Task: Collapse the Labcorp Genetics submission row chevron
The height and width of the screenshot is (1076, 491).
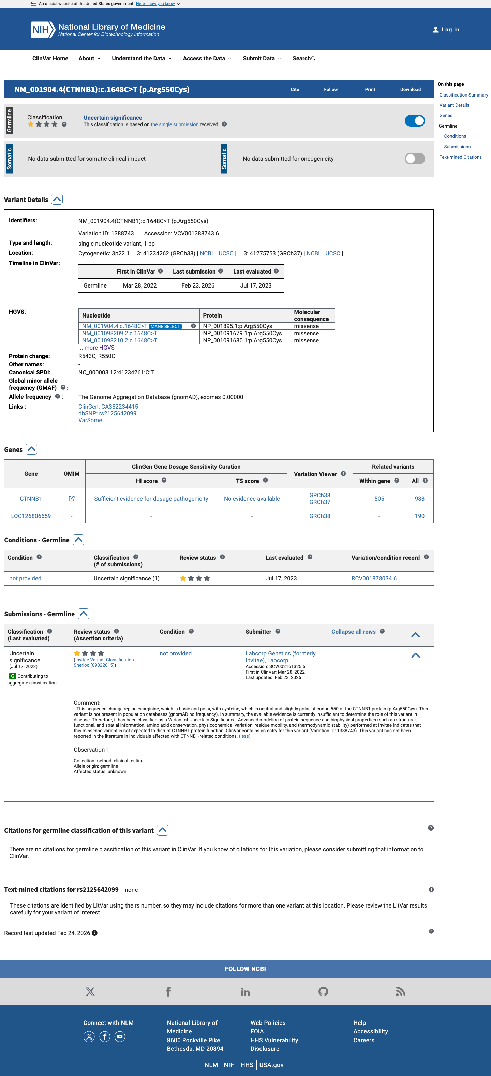Action: tap(415, 655)
